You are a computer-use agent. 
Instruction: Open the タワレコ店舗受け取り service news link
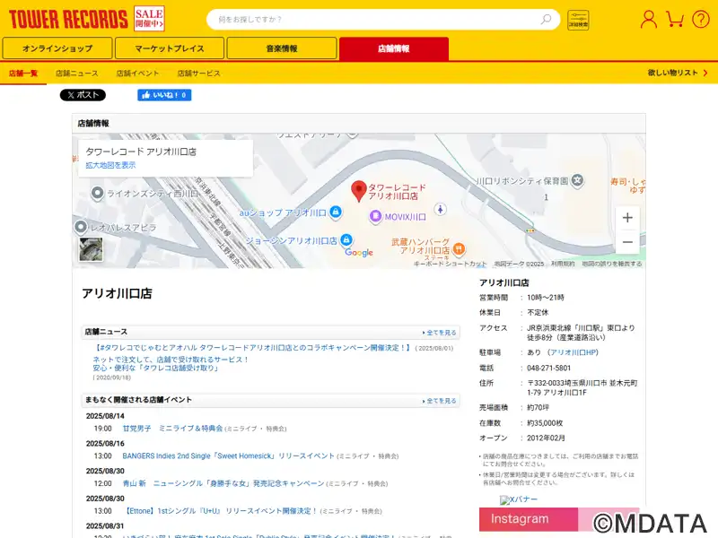pos(171,364)
